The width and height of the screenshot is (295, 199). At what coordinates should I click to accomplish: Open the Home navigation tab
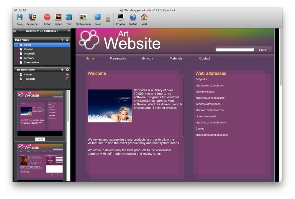[x=90, y=58]
